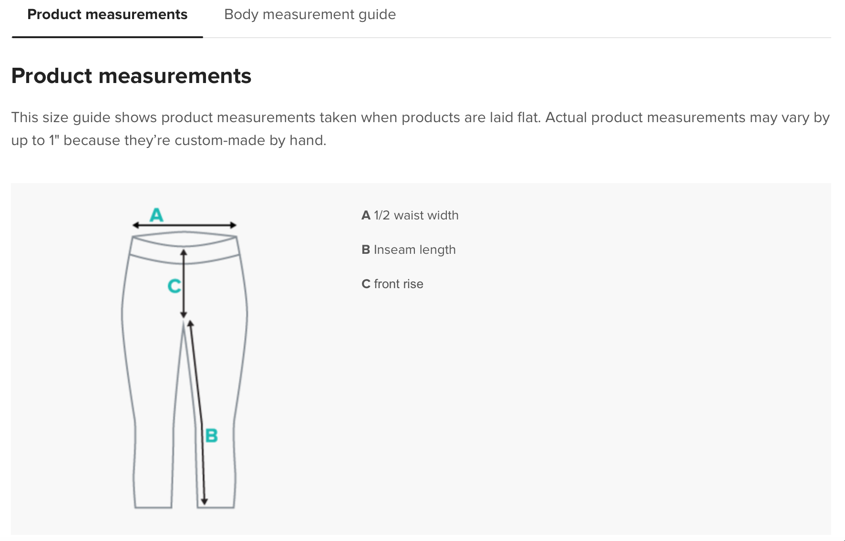Click the bold C in the legend
The image size is (845, 541).
click(x=366, y=284)
